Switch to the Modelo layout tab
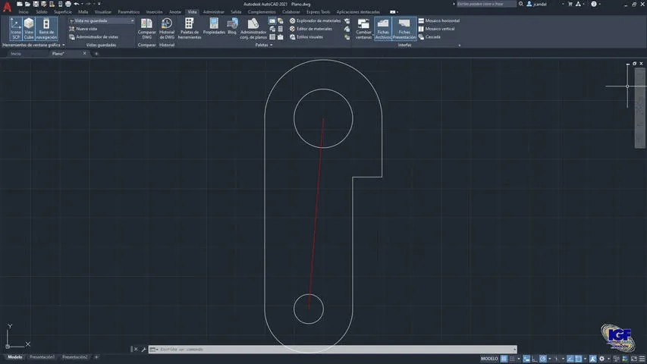This screenshot has width=647, height=364. [15, 357]
